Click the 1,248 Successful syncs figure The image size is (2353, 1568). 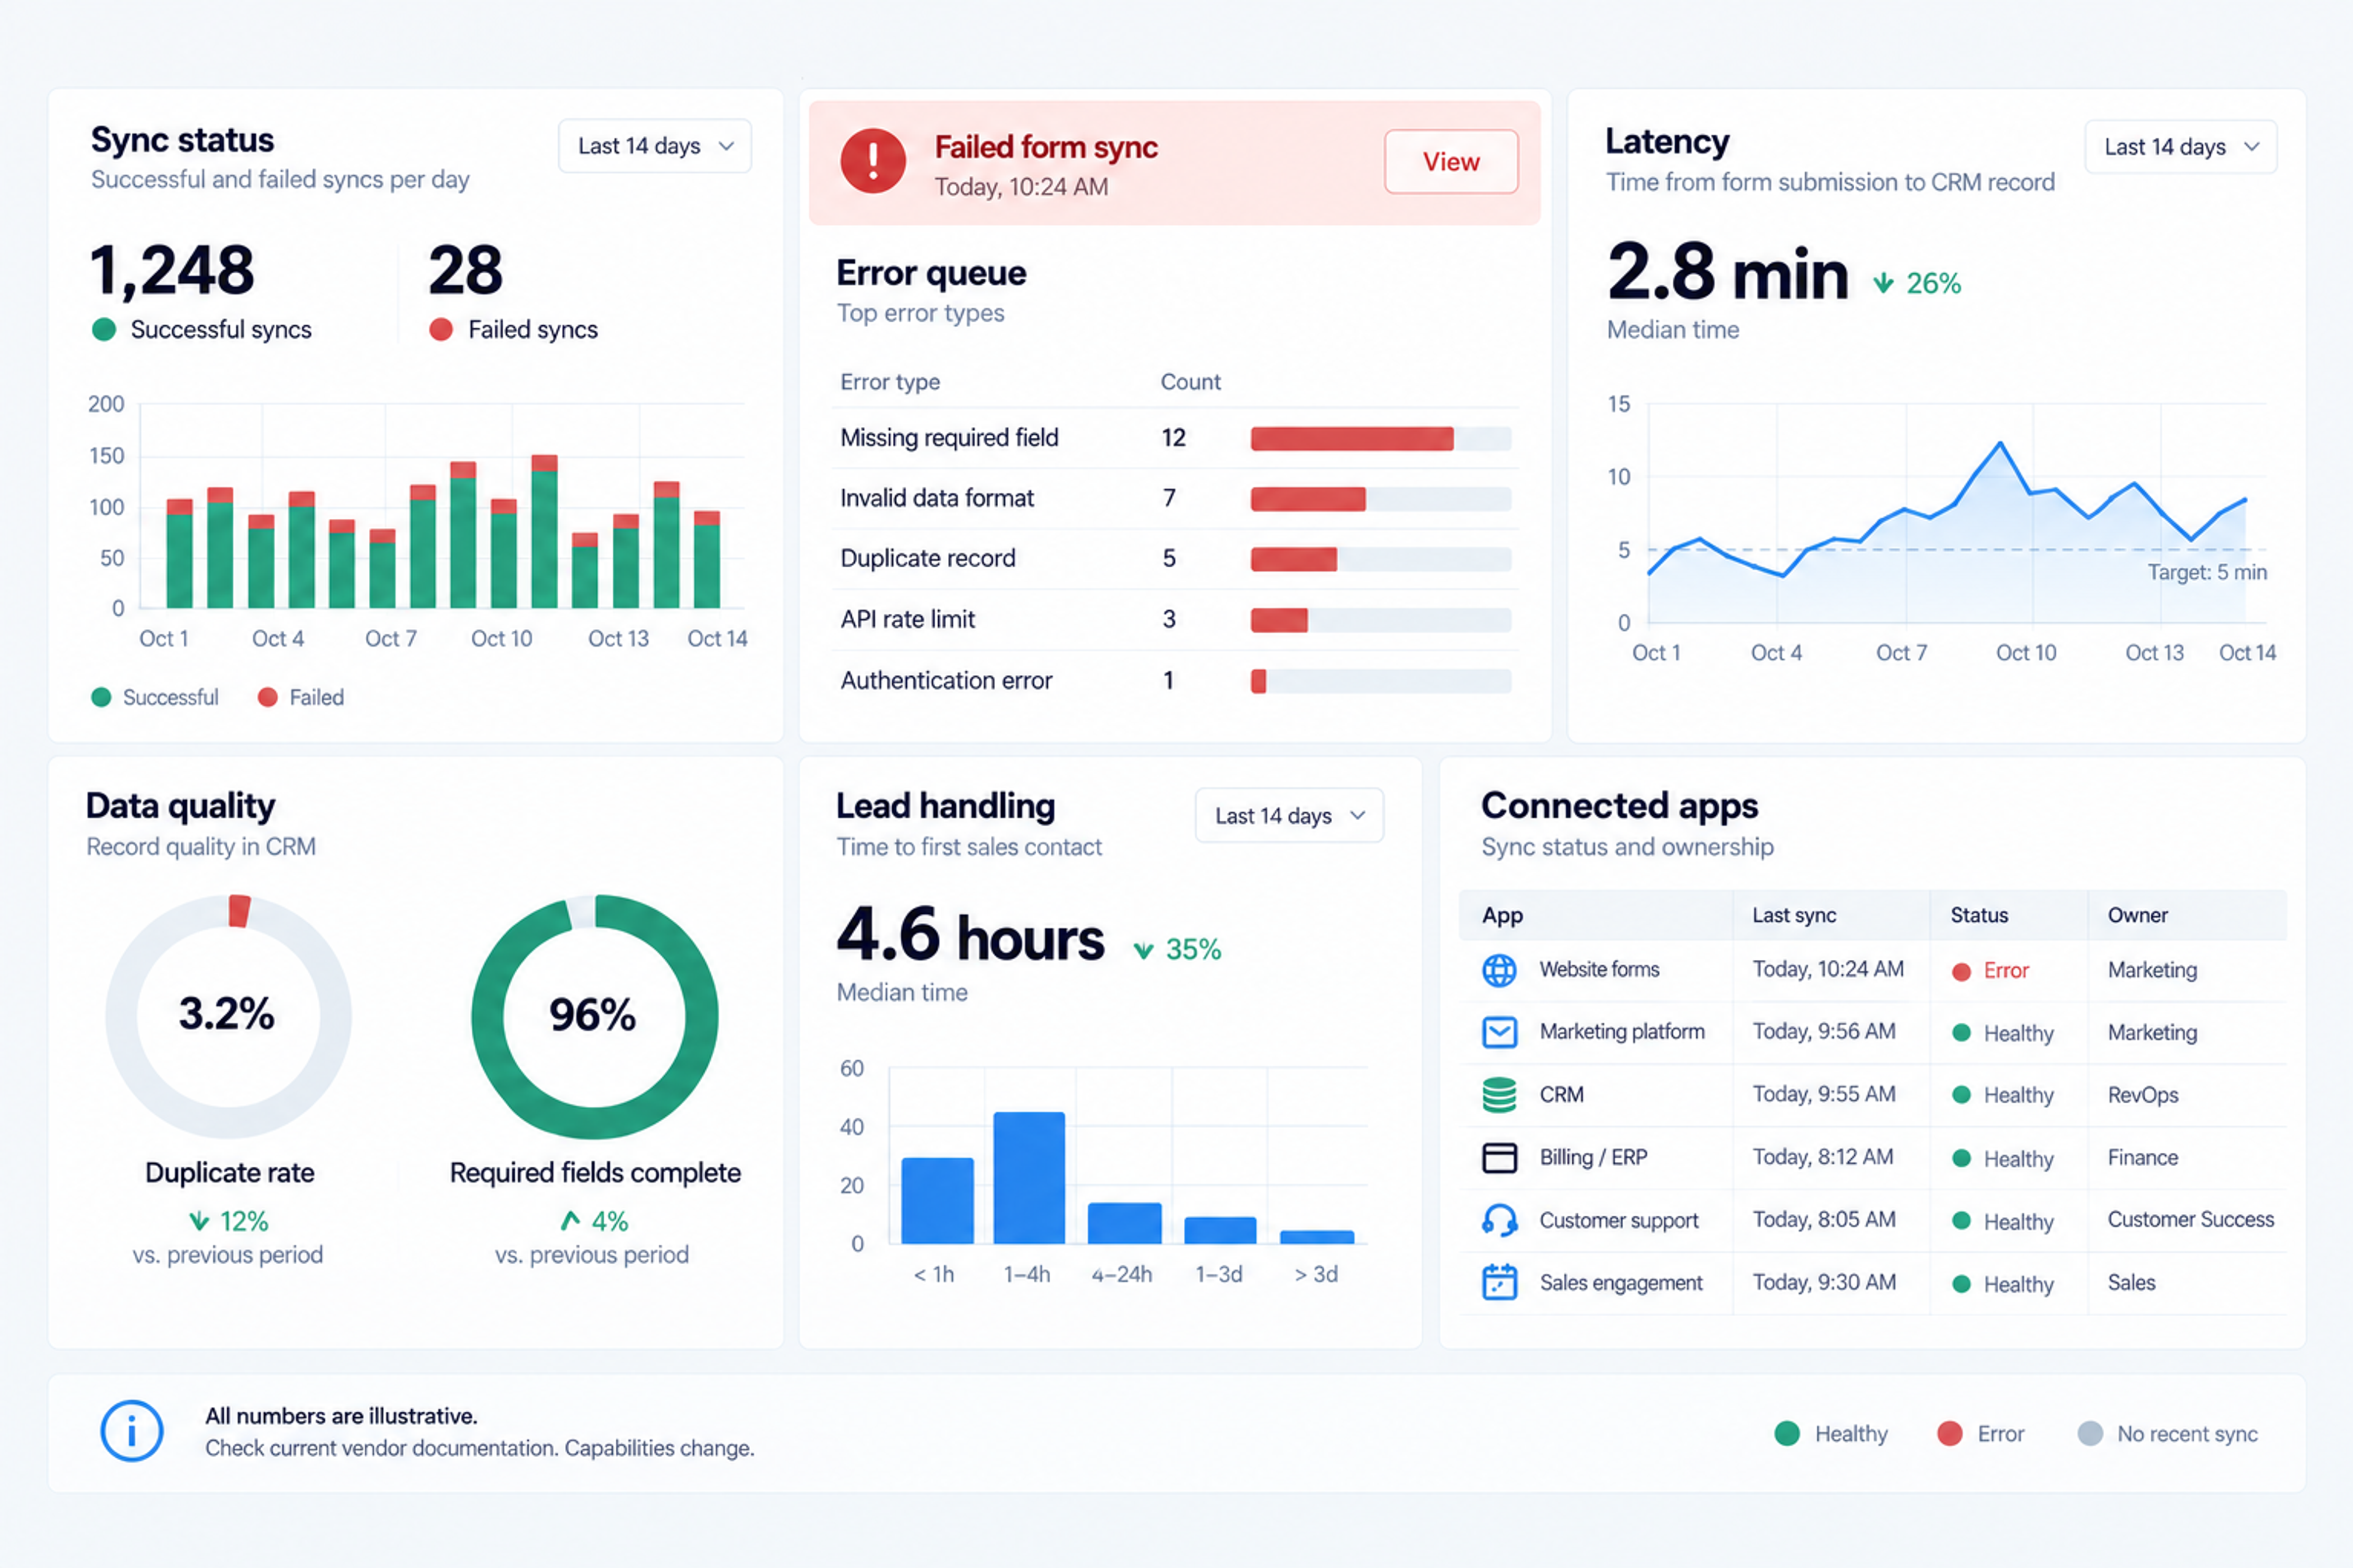[x=172, y=270]
